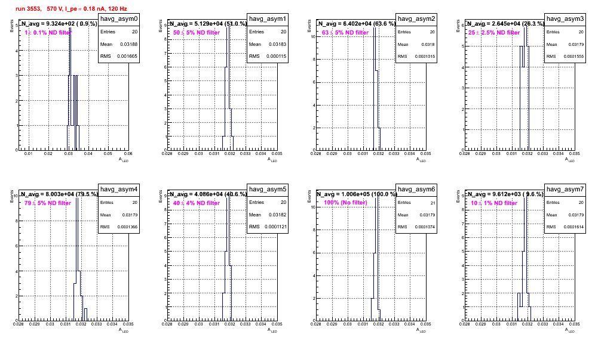Click the magenta '100% (No filter)' text
Screen dimensions: 595x341
345,203
